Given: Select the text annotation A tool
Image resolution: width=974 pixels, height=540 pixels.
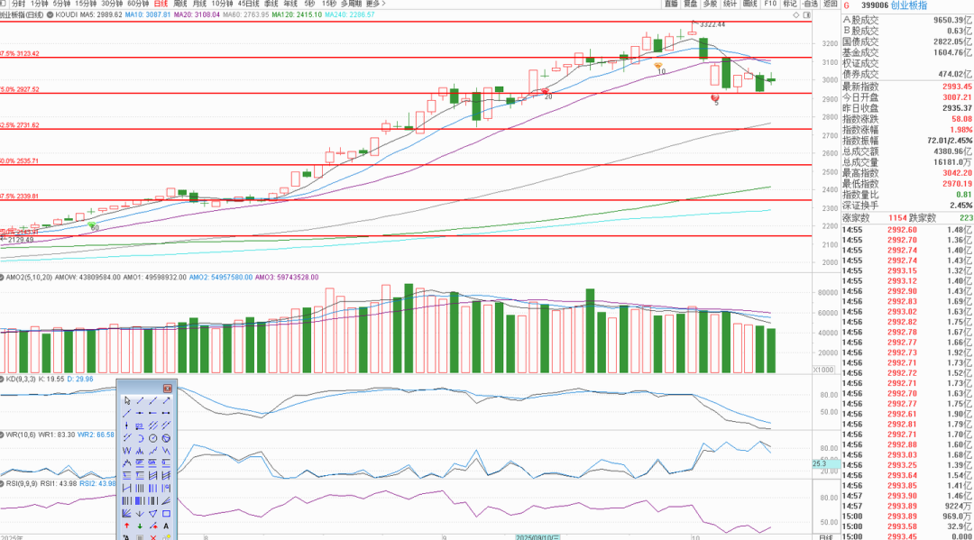Looking at the screenshot, I should pyautogui.click(x=167, y=526).
